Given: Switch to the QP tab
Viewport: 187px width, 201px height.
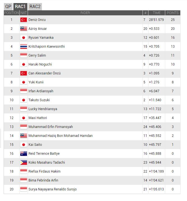Looking at the screenshot, I should click(8, 6).
